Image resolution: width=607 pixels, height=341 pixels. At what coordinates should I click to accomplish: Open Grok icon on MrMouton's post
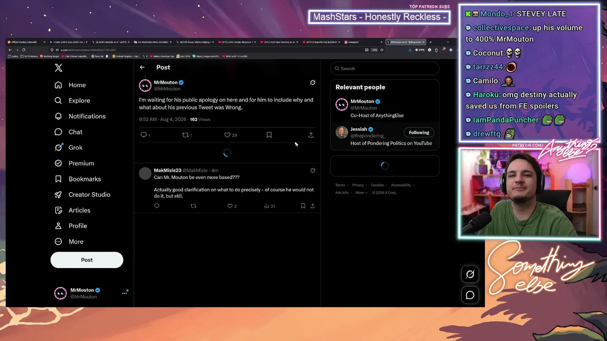tap(313, 82)
